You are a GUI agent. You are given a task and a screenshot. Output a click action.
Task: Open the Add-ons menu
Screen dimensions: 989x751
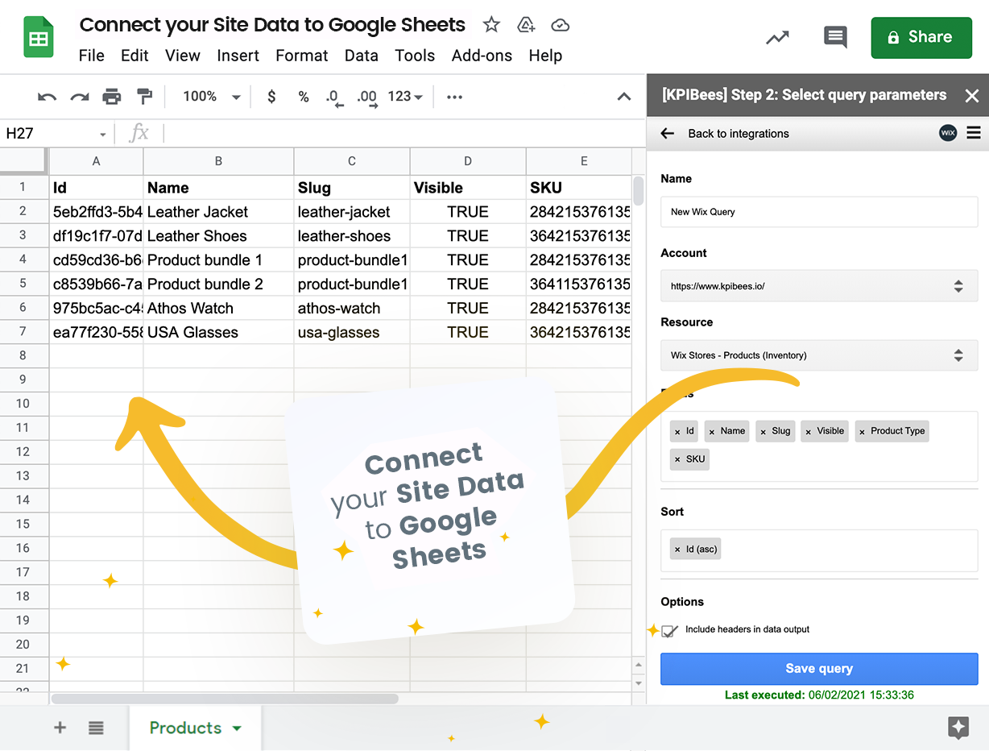click(x=482, y=56)
